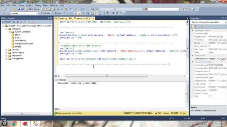Viewport: 227px width, 127px height.
Task: Click the Disconnect icon in Object Explorer
Action: (x=18, y=22)
